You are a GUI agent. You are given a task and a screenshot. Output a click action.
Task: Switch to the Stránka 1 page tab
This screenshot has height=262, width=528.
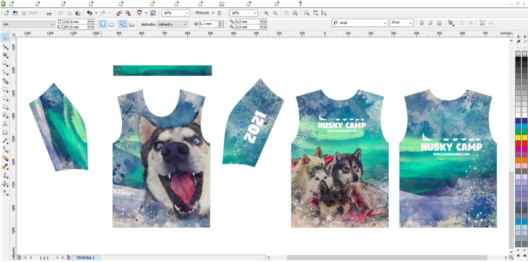[86, 258]
